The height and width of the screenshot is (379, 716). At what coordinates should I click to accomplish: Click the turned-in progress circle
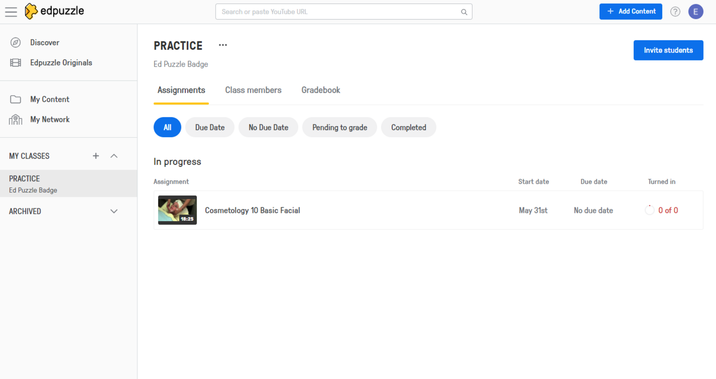(649, 210)
